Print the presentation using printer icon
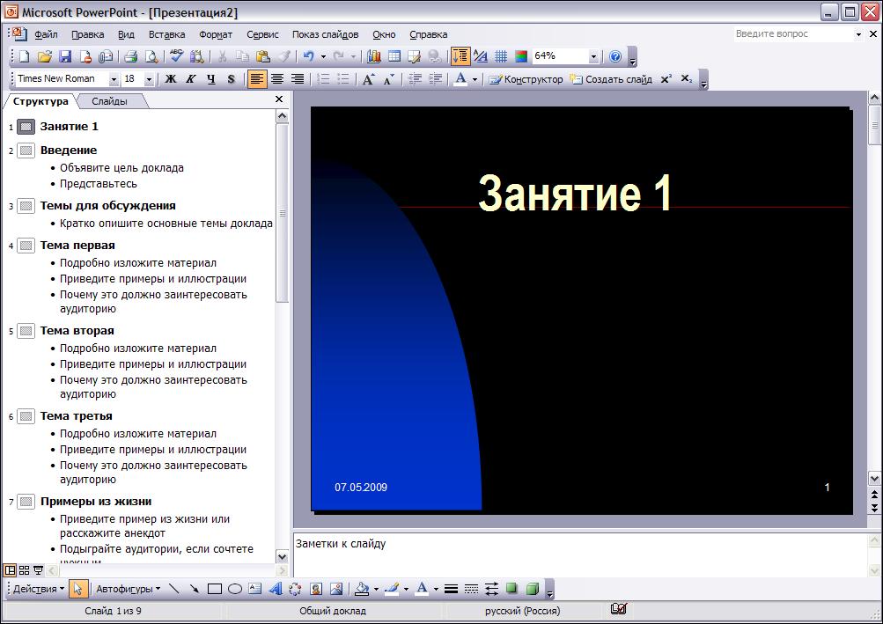The image size is (883, 624). [130, 56]
